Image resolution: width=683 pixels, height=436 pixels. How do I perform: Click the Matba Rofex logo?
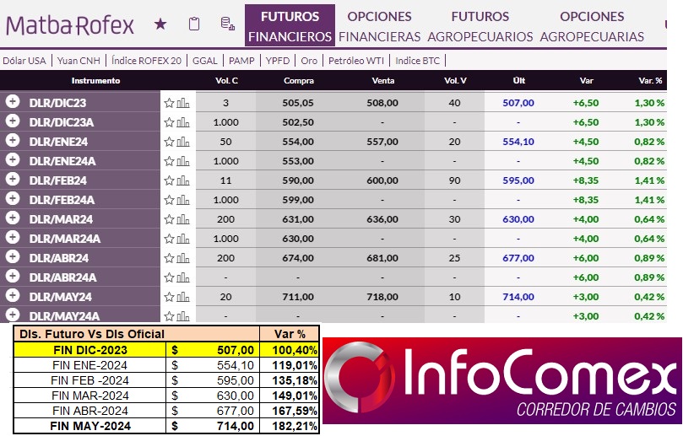pyautogui.click(x=70, y=24)
